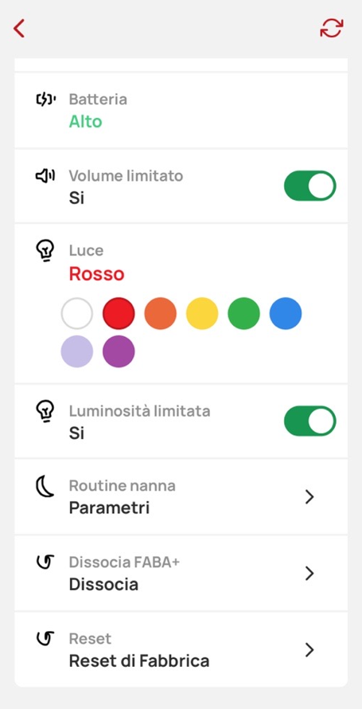Screen dimensions: 362x709
Task: Disable the Volume limitato toggle
Action: click(310, 186)
